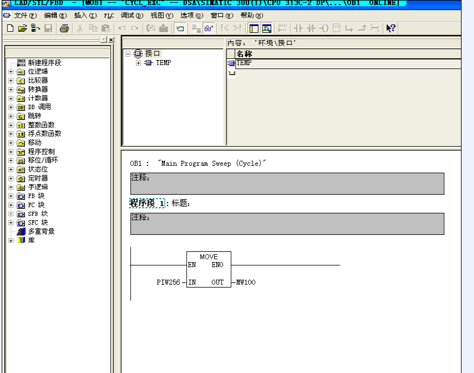The width and height of the screenshot is (474, 373).
Task: Toggle Monitor mode with glasses icon
Action: tap(209, 28)
